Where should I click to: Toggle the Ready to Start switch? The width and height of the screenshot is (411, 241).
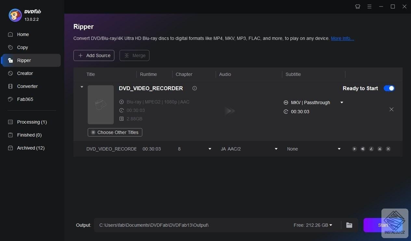389,88
